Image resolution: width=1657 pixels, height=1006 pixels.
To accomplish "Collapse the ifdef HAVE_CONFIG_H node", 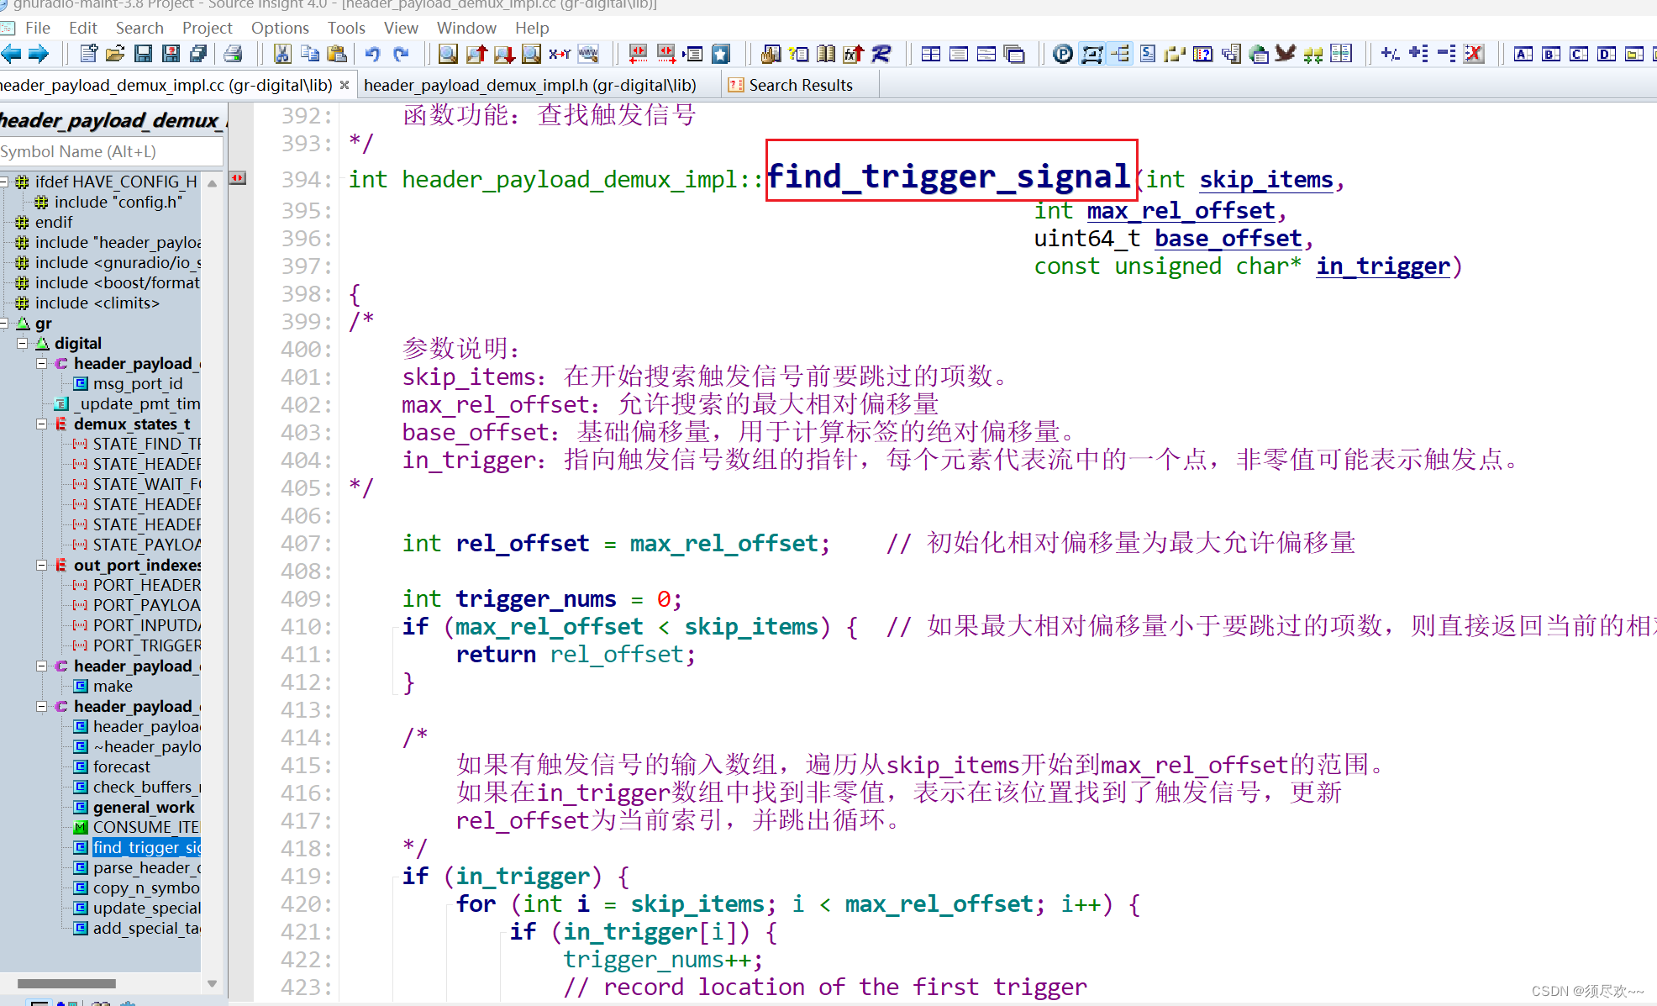I will [x=4, y=182].
